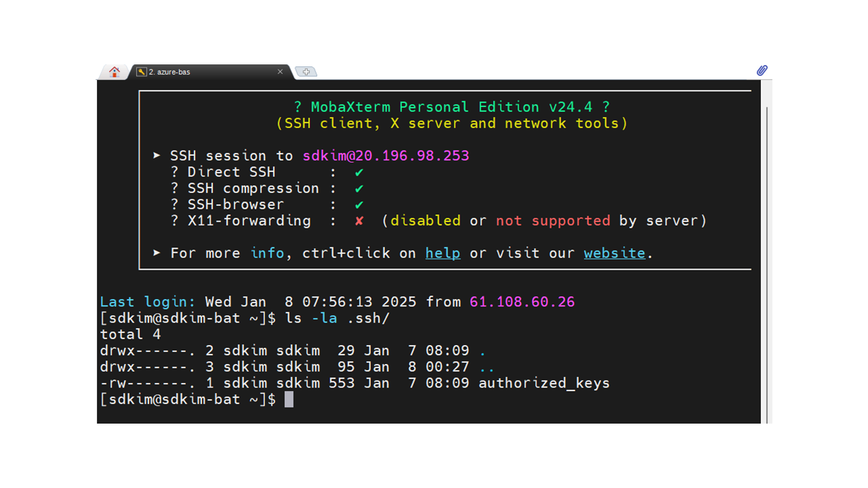The width and height of the screenshot is (868, 488).
Task: Click the terminal cursor at the prompt
Action: pyautogui.click(x=289, y=400)
